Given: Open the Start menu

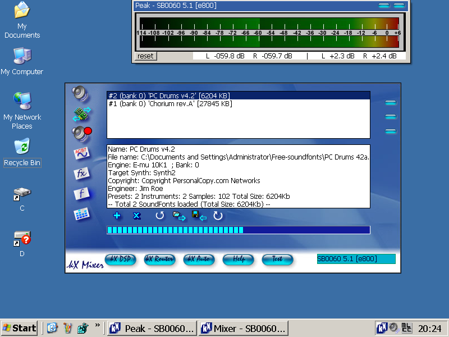Looking at the screenshot, I should pos(19,328).
